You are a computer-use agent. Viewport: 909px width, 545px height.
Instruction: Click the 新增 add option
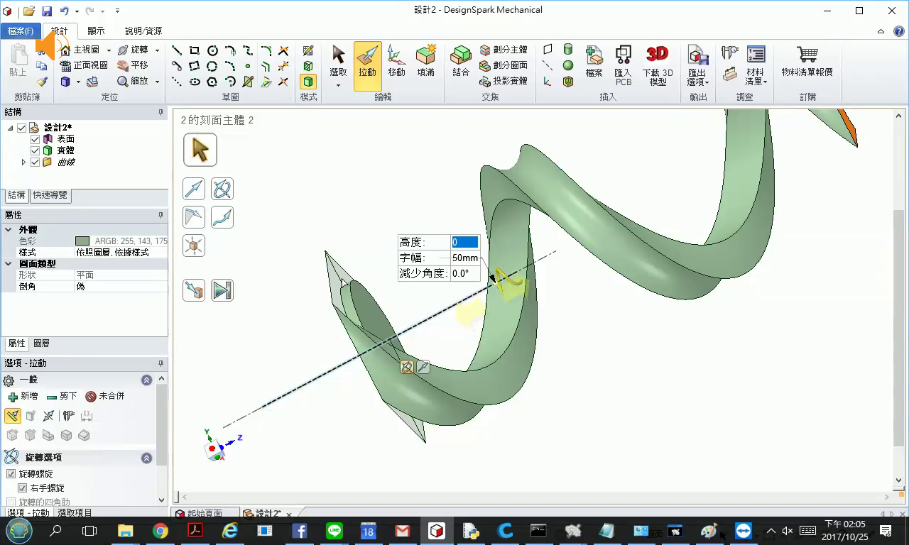pos(23,397)
